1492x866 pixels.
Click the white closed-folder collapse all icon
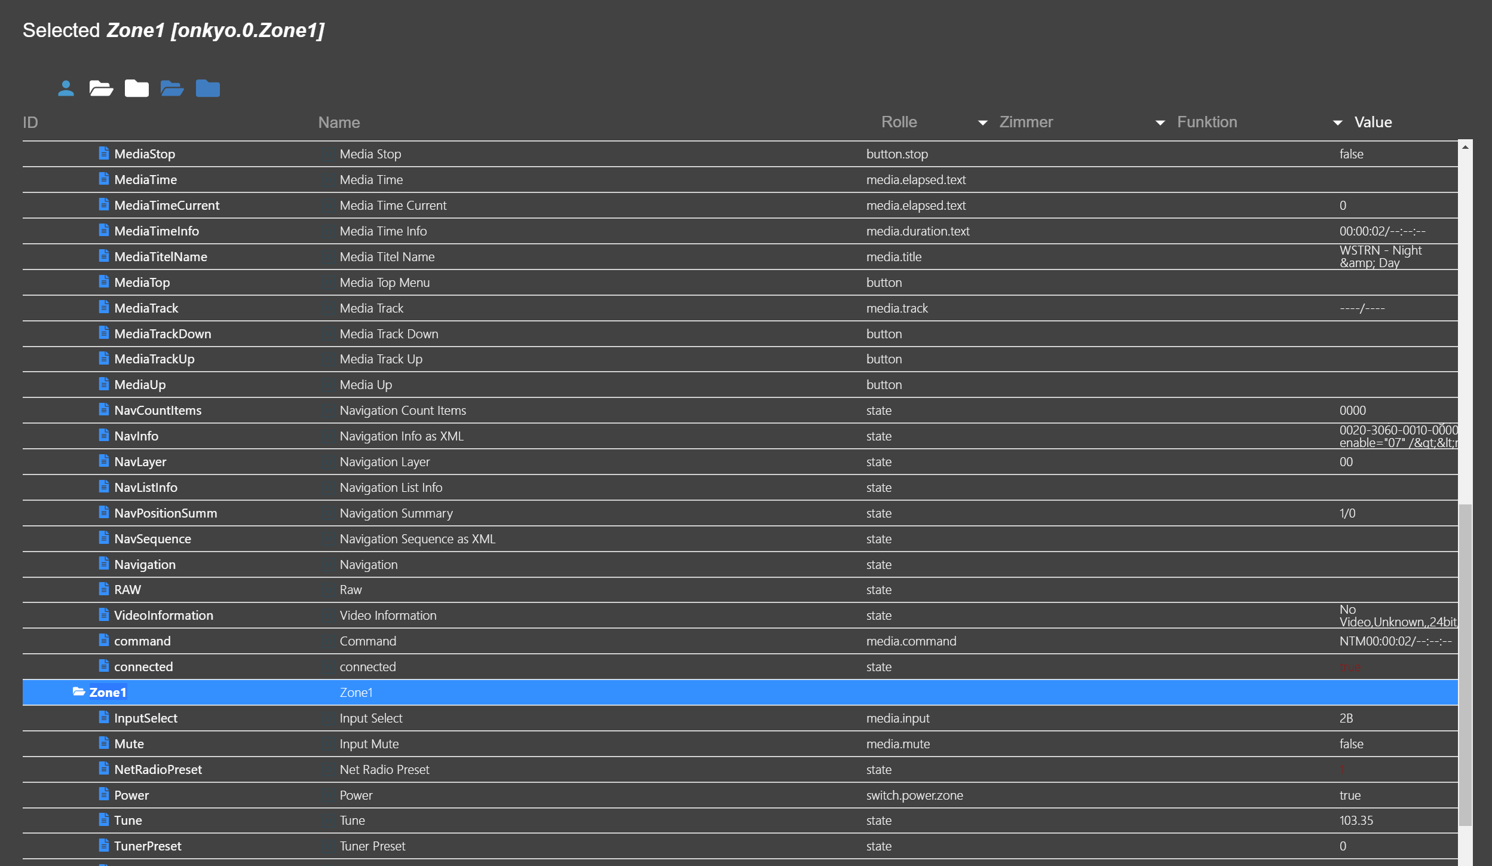[x=136, y=88]
